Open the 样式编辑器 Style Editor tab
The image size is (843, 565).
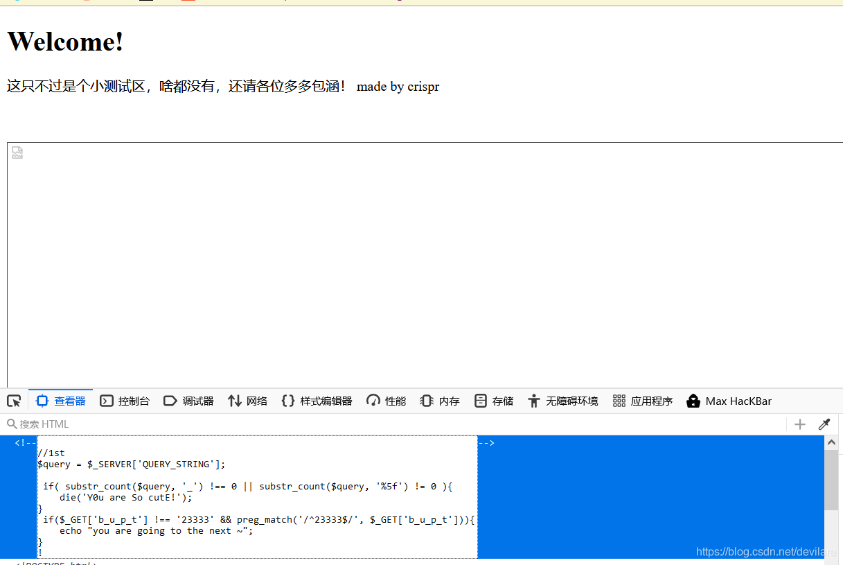(x=317, y=401)
